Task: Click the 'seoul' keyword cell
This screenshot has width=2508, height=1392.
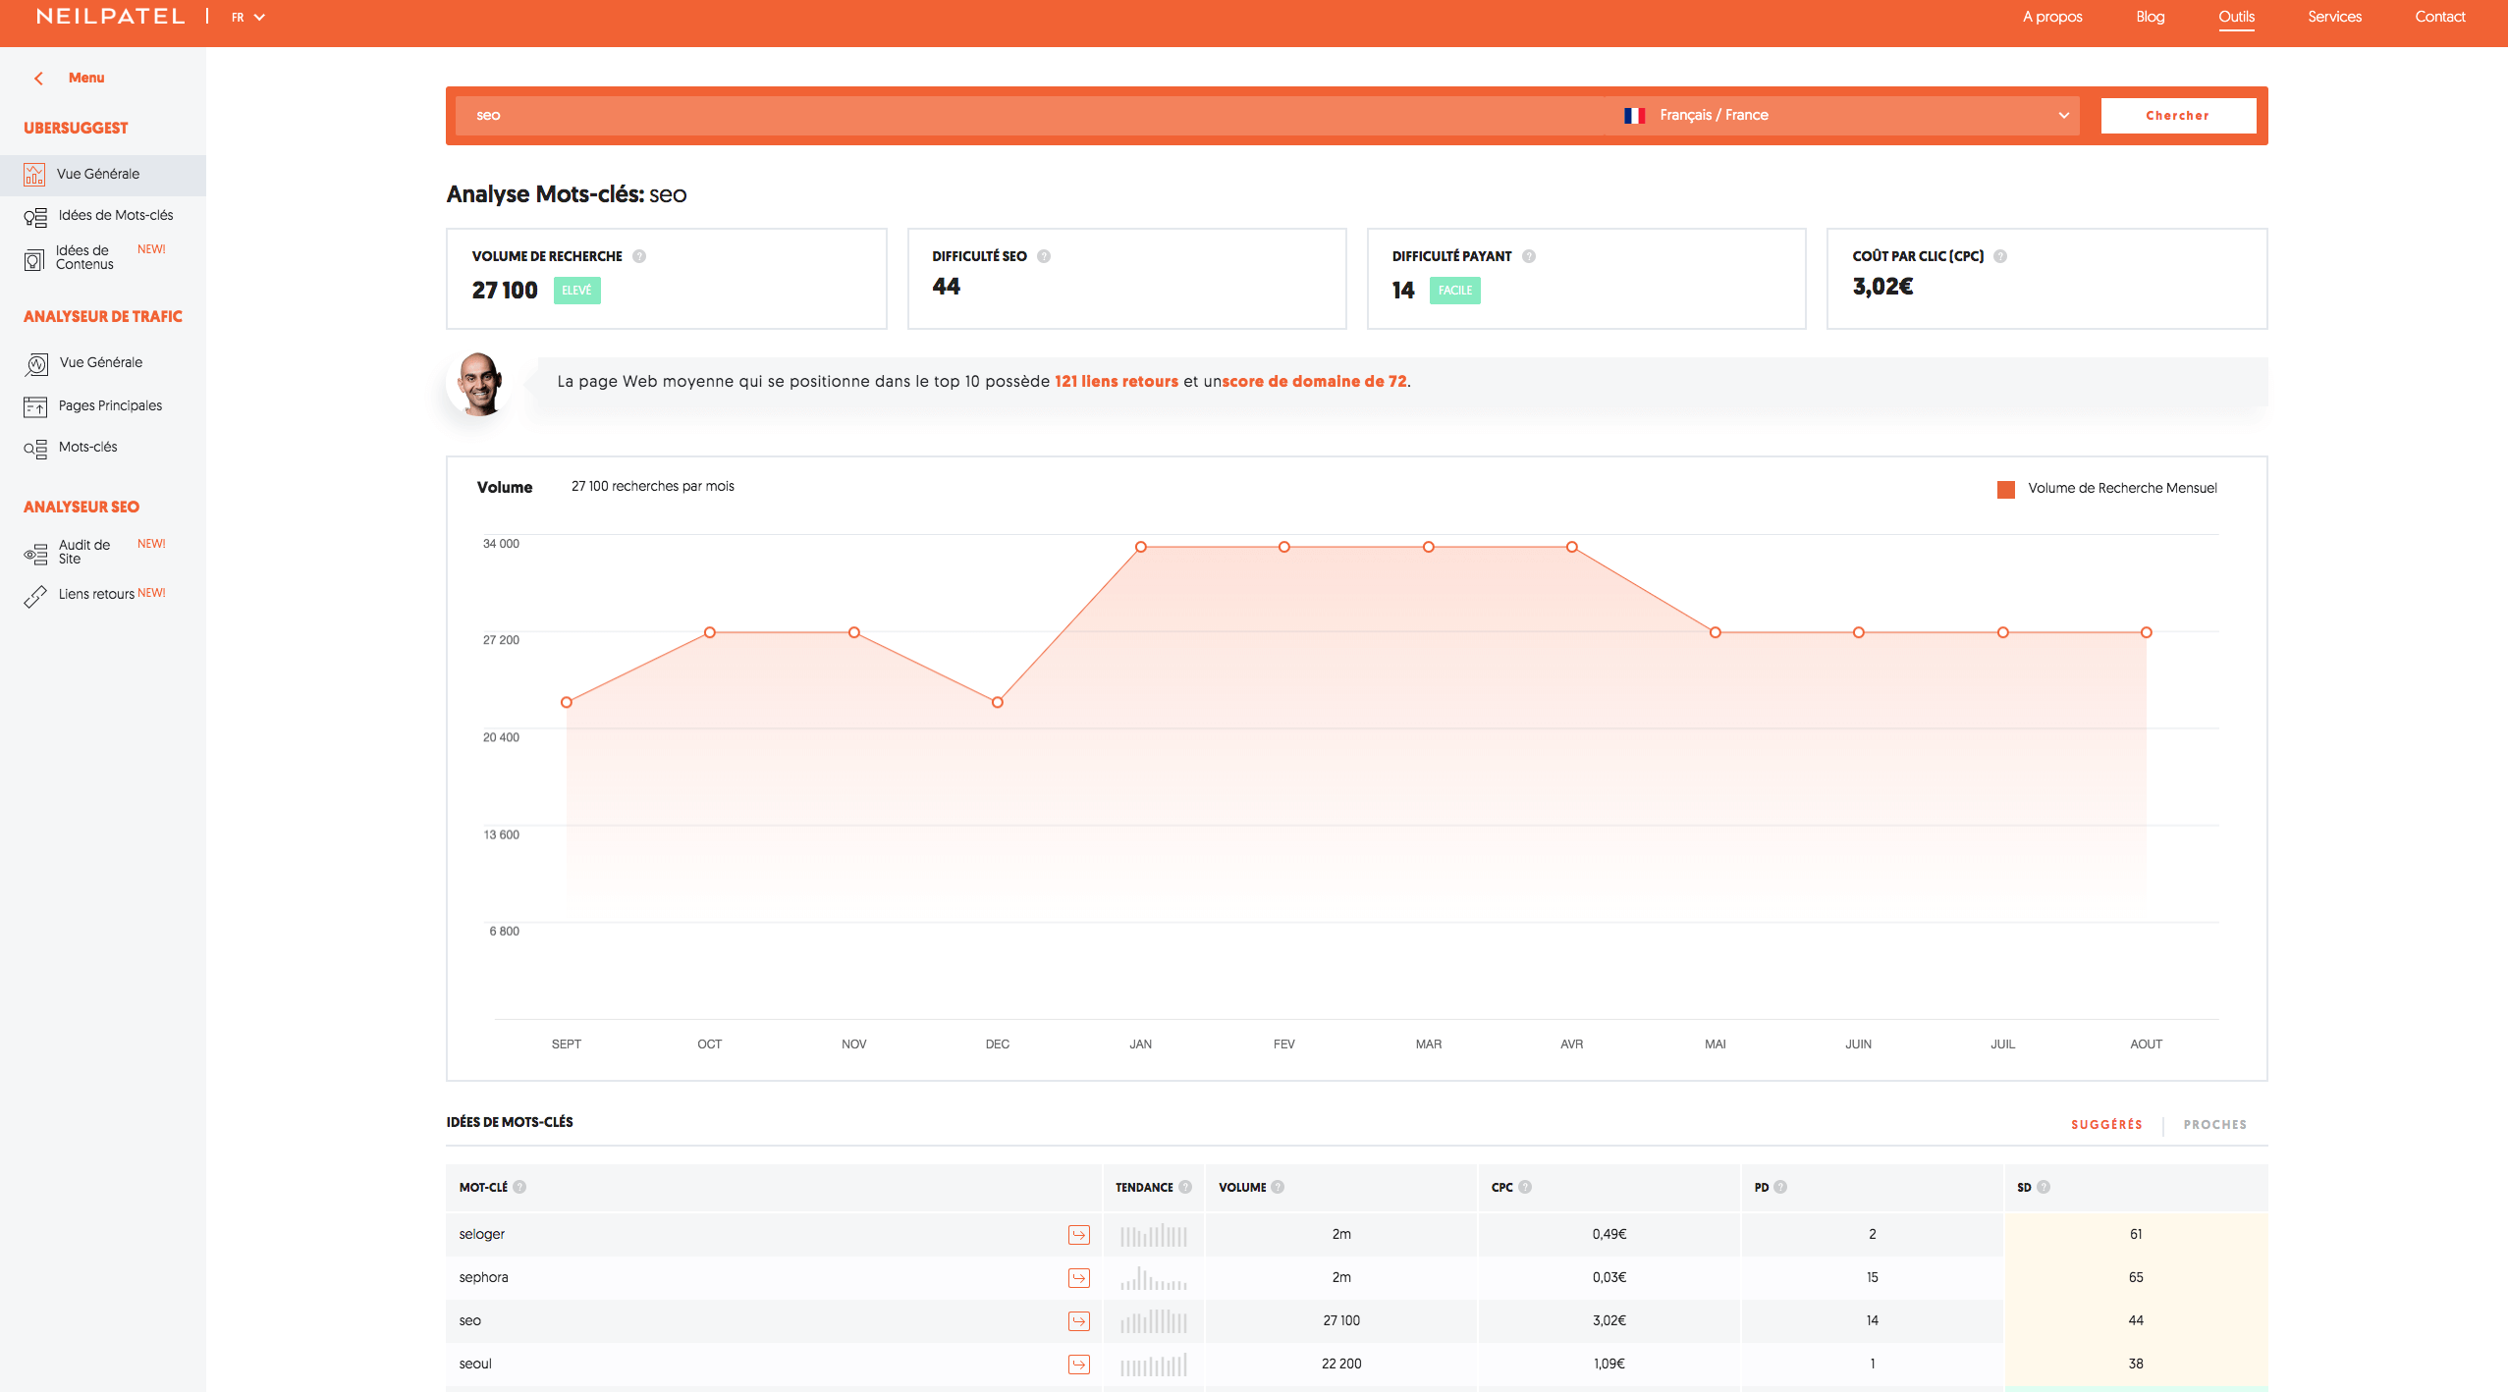Action: pyautogui.click(x=475, y=1365)
